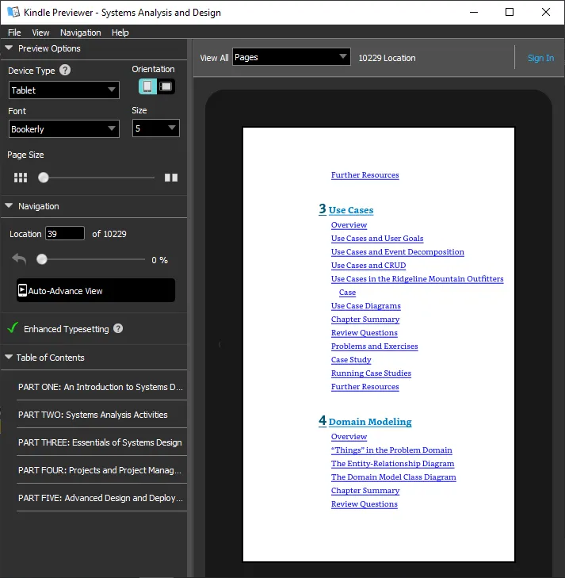Viewport: 565px width, 578px height.
Task: Select portrait orientation icon
Action: pos(147,86)
